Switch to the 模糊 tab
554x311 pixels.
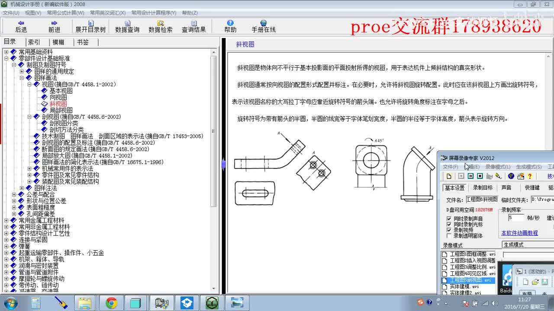tap(58, 42)
